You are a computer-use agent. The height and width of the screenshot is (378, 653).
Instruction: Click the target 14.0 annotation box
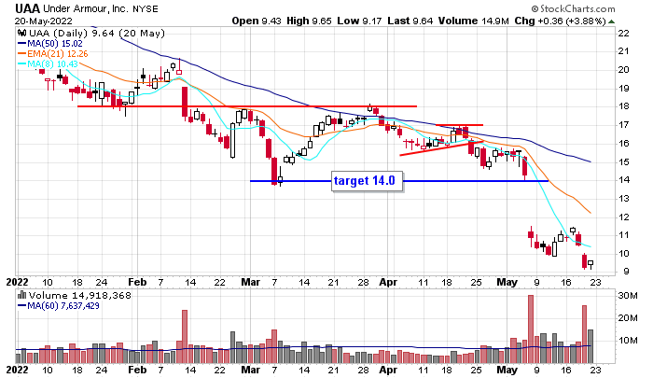[x=367, y=181]
